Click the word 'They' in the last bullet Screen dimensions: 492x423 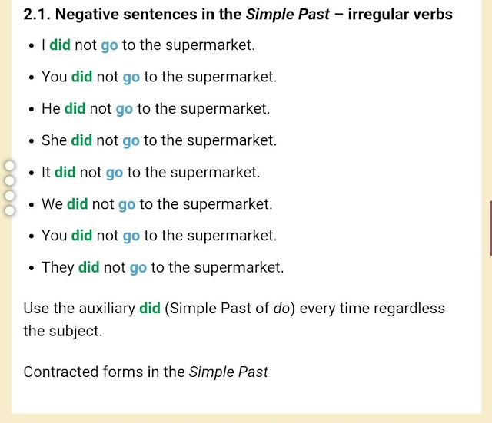click(58, 268)
